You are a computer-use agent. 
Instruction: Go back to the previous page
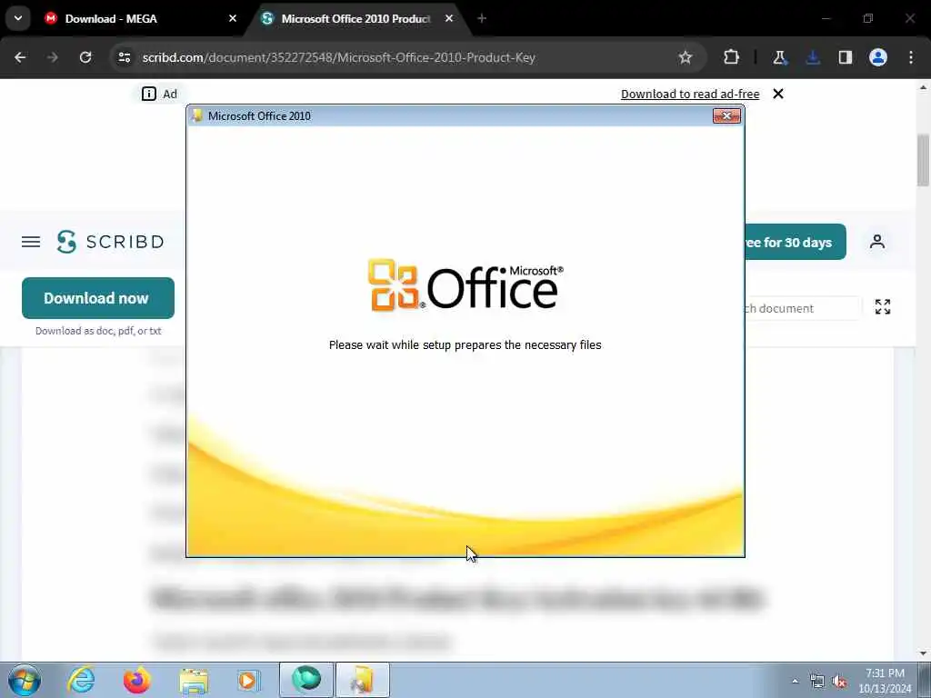(20, 57)
